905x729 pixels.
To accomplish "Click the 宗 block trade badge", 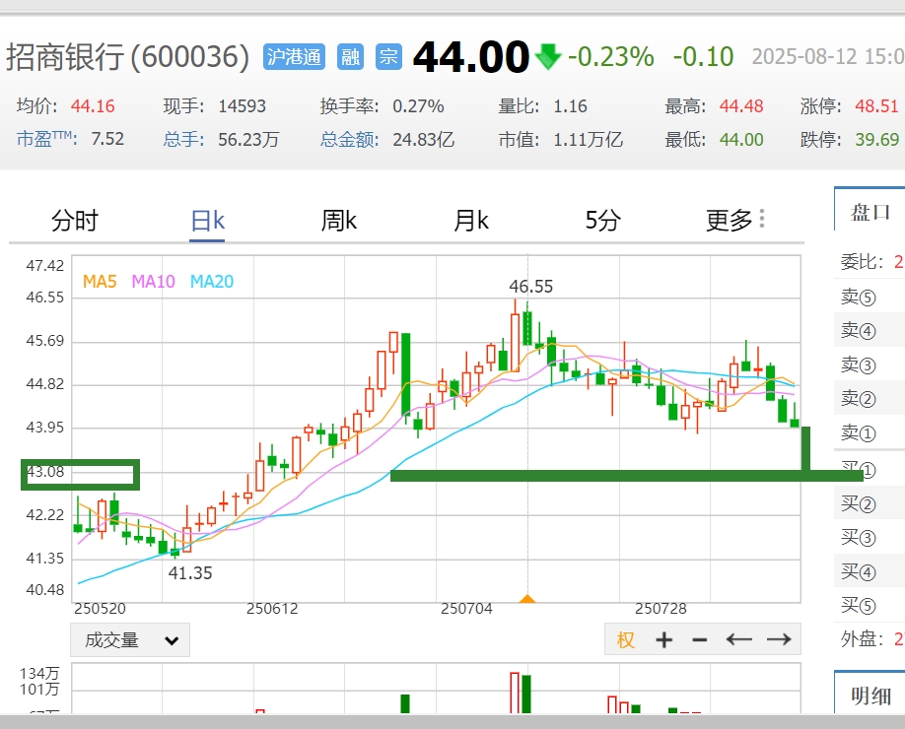I will pyautogui.click(x=388, y=56).
